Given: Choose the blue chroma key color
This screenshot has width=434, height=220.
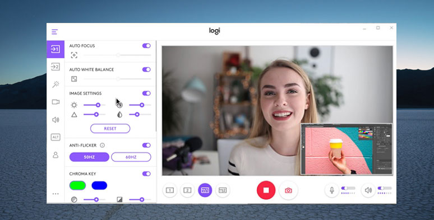Looking at the screenshot, I should pos(99,185).
